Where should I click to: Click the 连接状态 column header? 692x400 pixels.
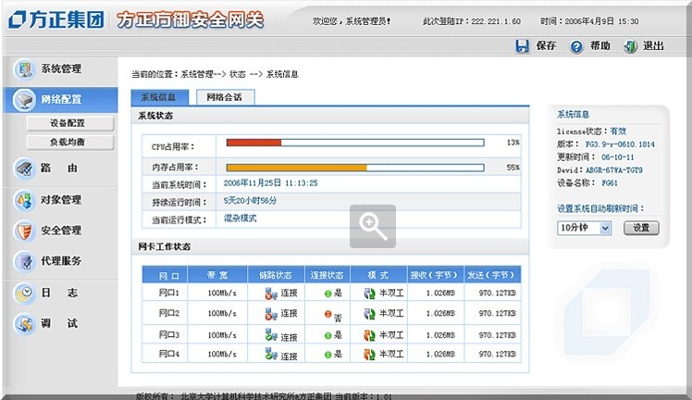(x=327, y=275)
